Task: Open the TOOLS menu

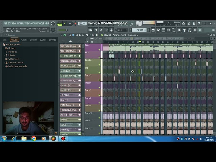Action: point(41,23)
